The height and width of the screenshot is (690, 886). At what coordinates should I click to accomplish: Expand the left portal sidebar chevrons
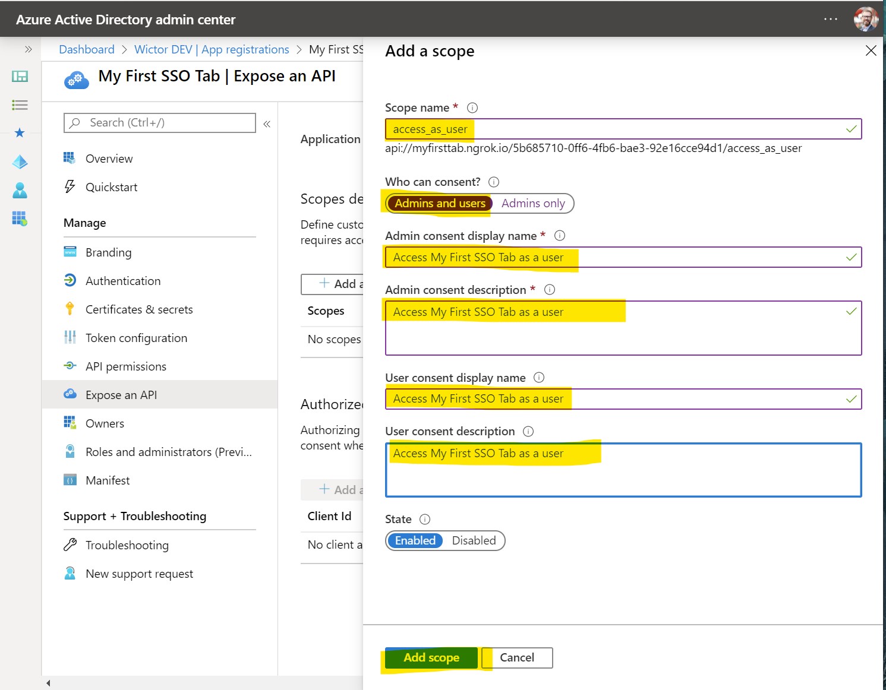point(28,49)
